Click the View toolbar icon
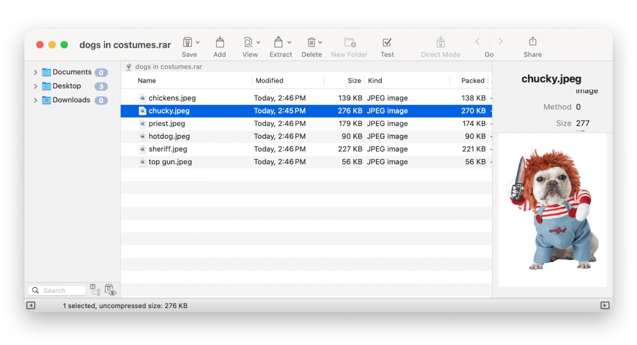Viewport: 637px width, 345px height. [x=248, y=42]
